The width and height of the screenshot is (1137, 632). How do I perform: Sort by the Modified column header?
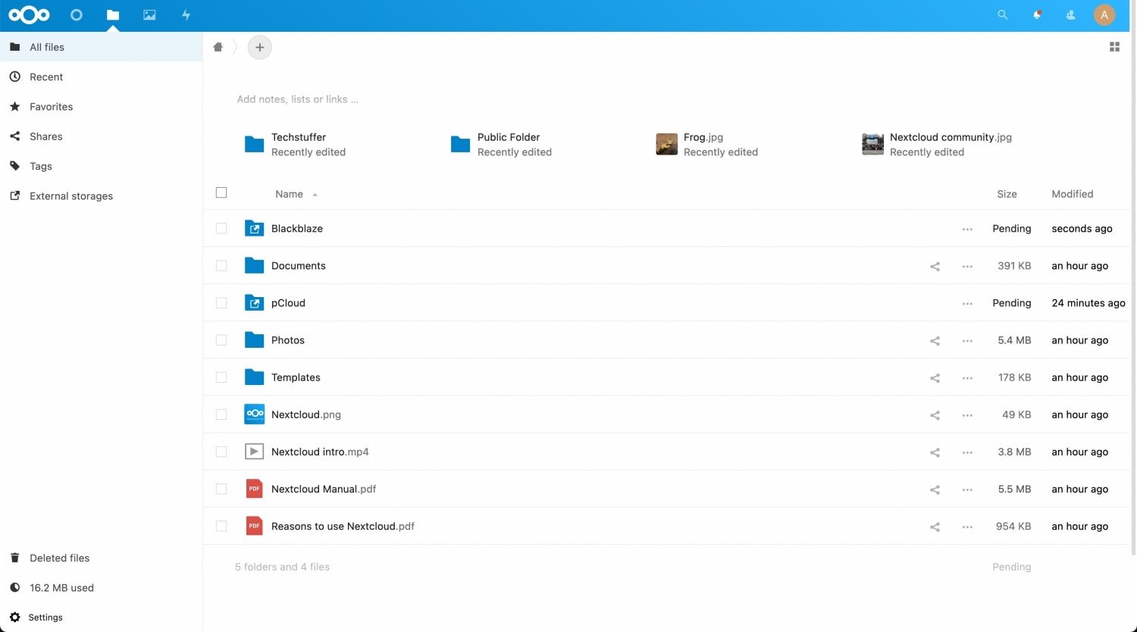click(1072, 194)
